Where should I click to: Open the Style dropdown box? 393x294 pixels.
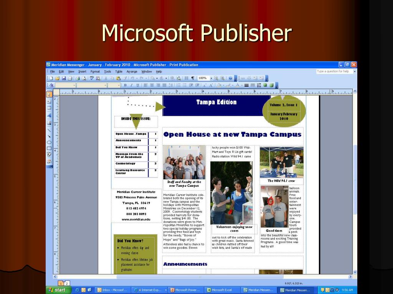pyautogui.click(x=65, y=85)
